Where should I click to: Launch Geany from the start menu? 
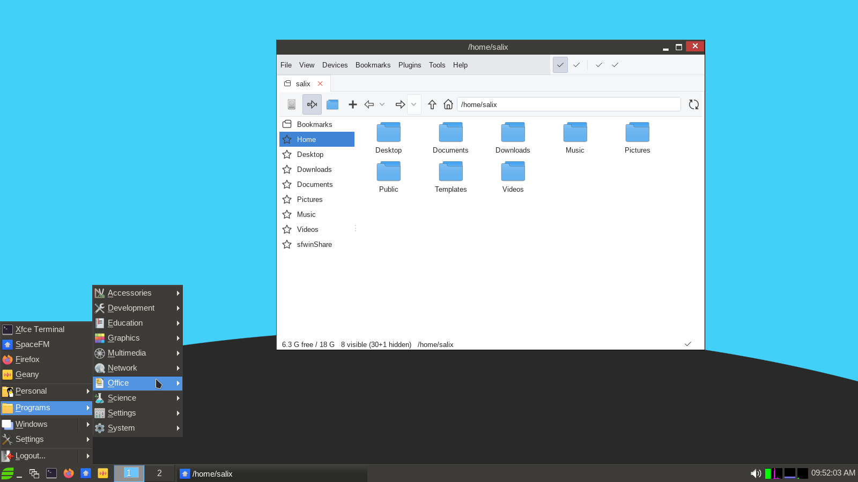click(47, 374)
